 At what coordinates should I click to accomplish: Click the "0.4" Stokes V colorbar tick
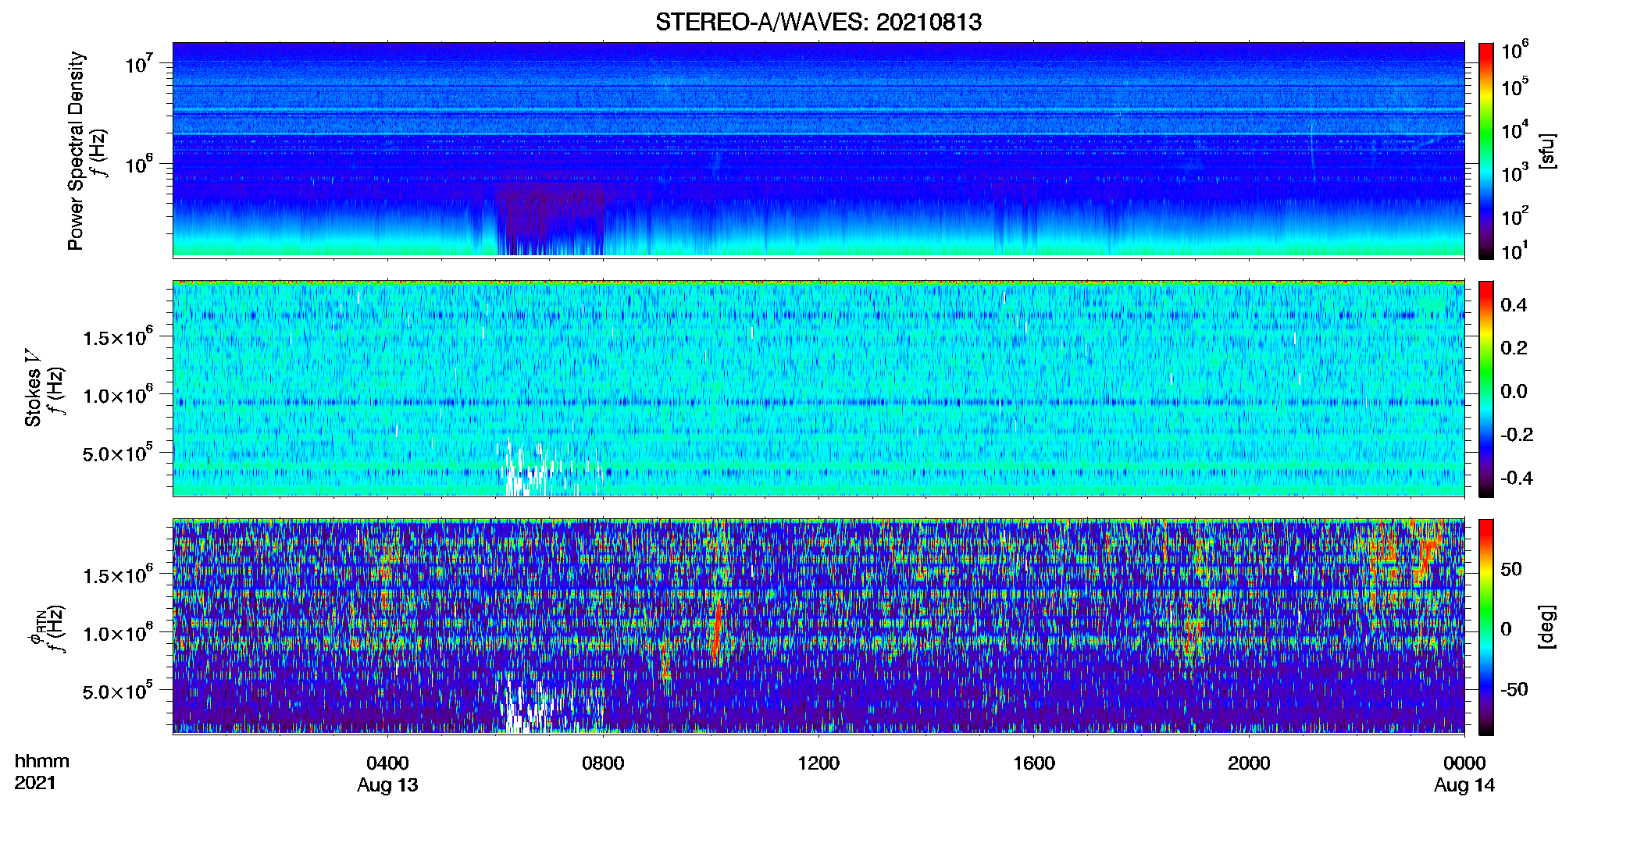(x=1514, y=305)
